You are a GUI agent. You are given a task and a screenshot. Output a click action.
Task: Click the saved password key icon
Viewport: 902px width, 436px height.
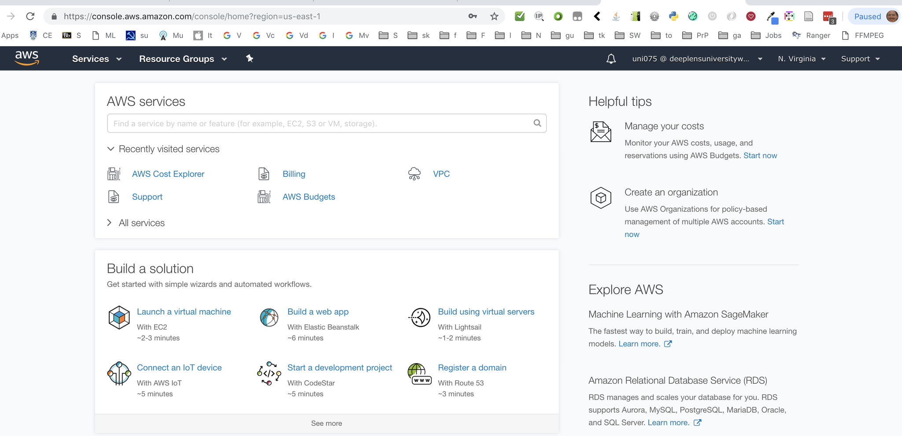(473, 16)
